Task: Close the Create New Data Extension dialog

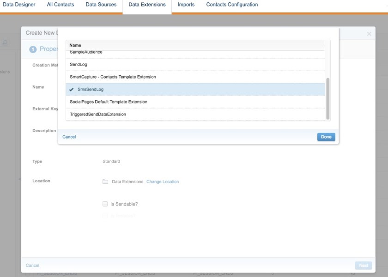Action: click(x=369, y=34)
